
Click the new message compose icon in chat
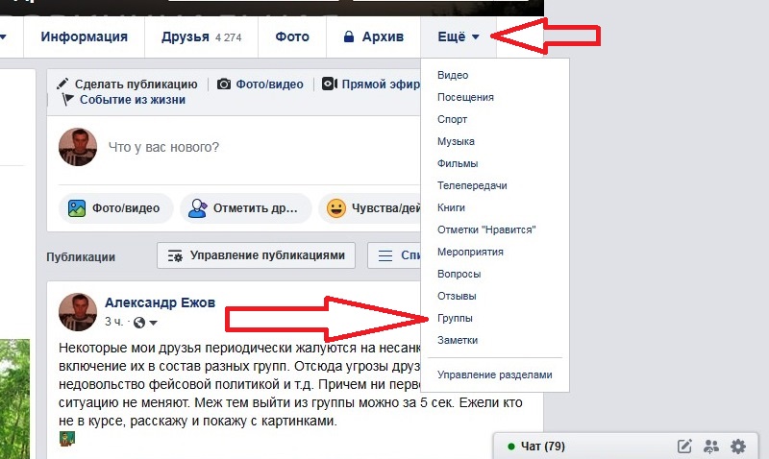coord(684,447)
